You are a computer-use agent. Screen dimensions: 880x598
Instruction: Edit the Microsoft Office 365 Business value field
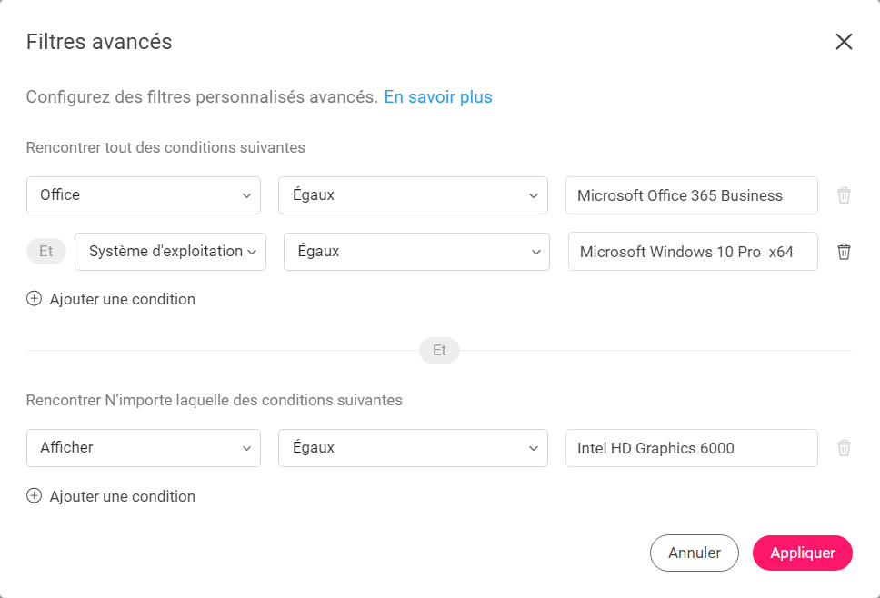pos(692,195)
